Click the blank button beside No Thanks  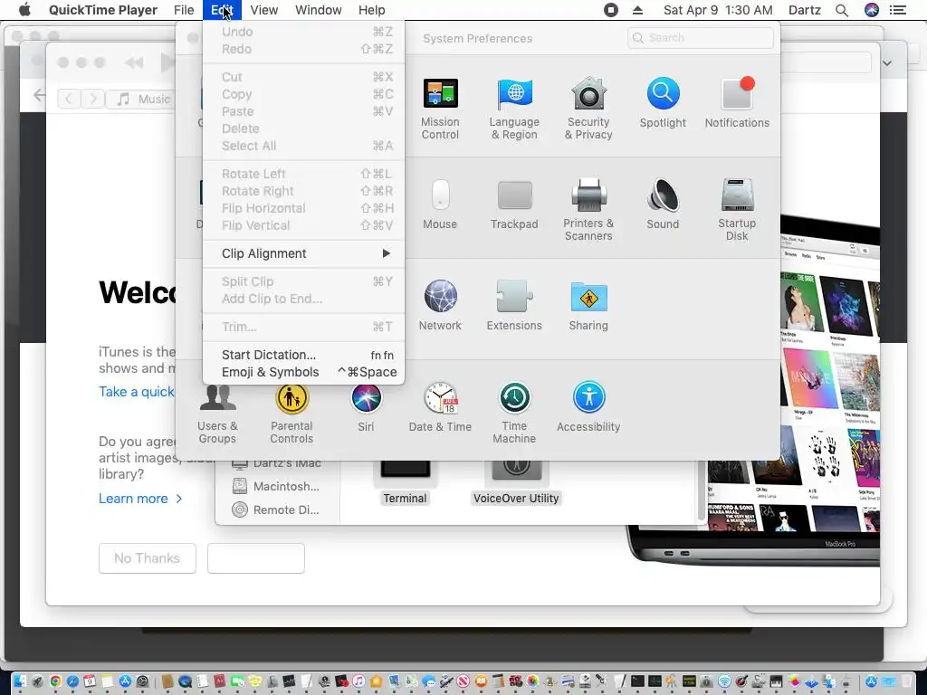point(256,557)
